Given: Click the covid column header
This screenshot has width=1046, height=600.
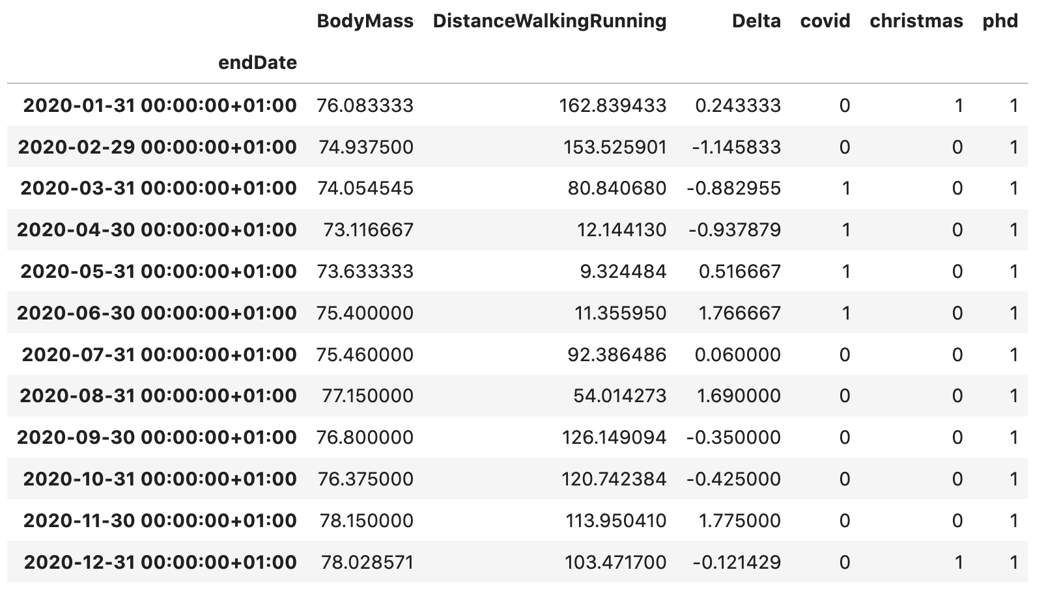Looking at the screenshot, I should pyautogui.click(x=825, y=21).
